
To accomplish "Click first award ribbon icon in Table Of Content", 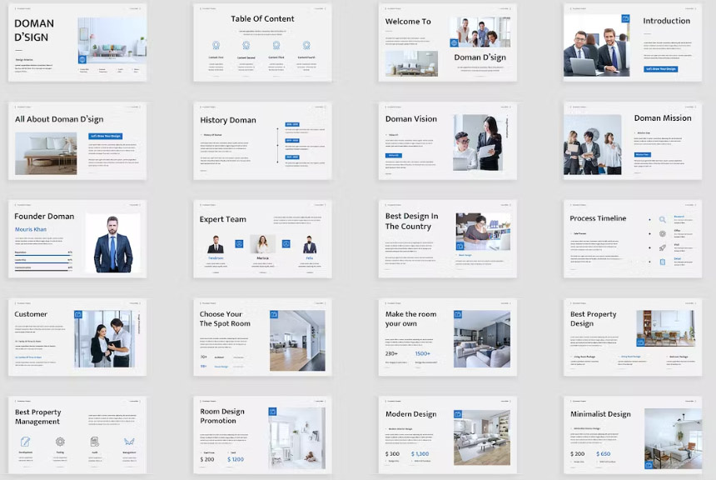I will (216, 46).
